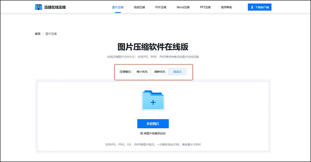Image resolution: width=311 pixels, height=162 pixels.
Task: Select the PPT压缩 tab
Action: [205, 7]
